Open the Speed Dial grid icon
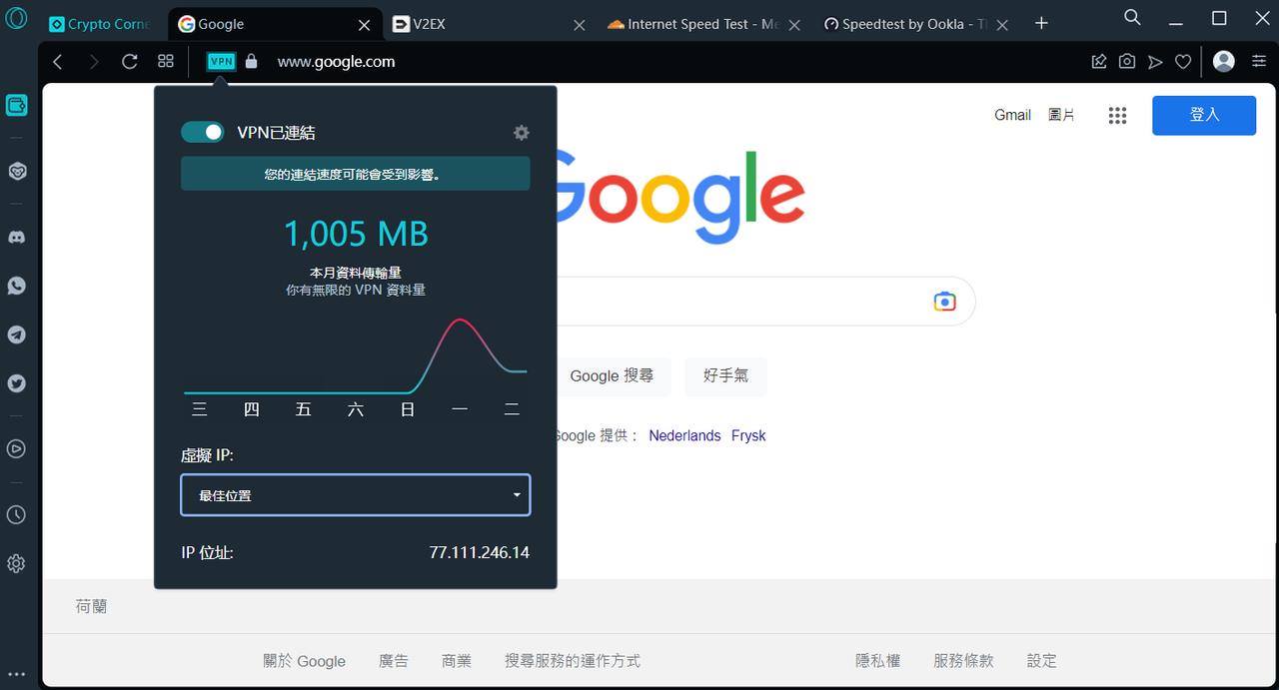Screen dimensions: 1279x690 click(x=166, y=62)
